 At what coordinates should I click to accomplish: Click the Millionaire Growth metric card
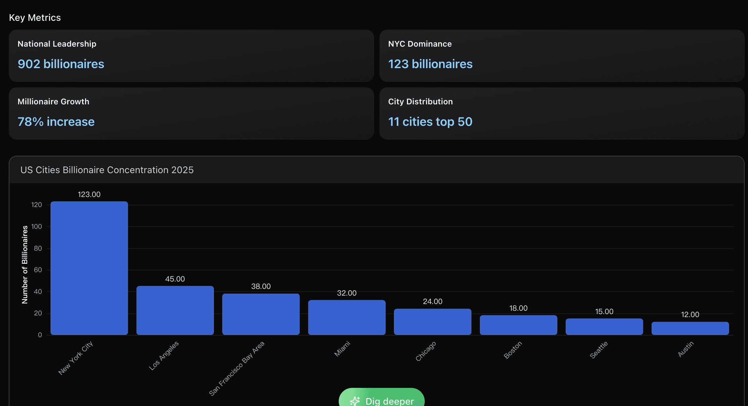click(x=191, y=113)
